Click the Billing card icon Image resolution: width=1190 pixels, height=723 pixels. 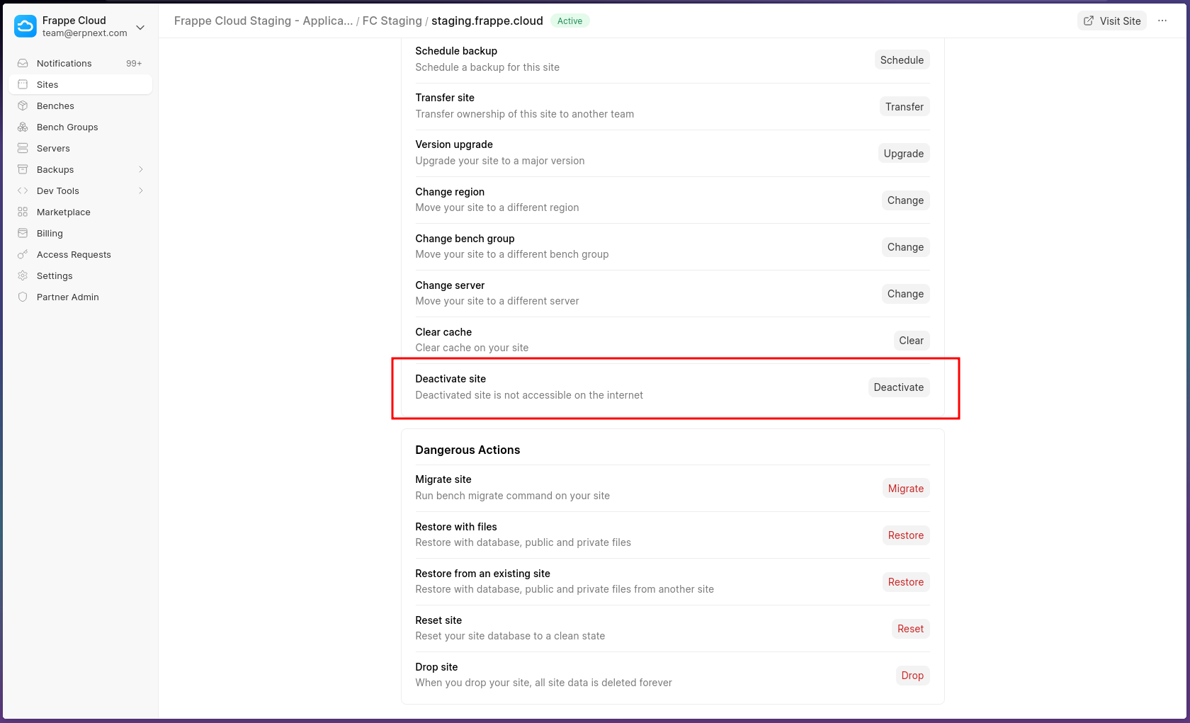pyautogui.click(x=23, y=233)
